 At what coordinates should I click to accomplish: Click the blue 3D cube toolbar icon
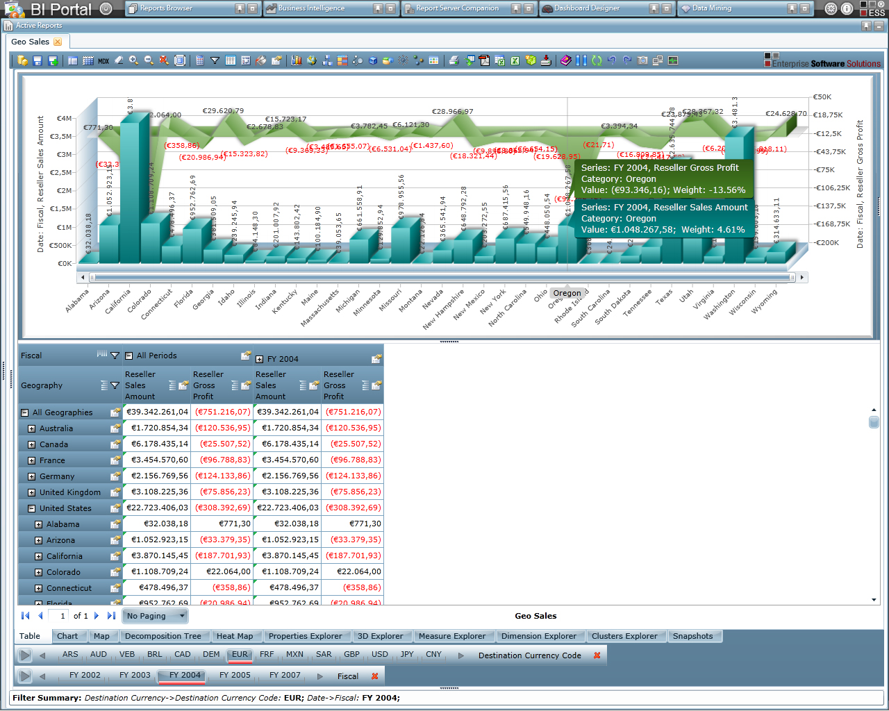[373, 60]
